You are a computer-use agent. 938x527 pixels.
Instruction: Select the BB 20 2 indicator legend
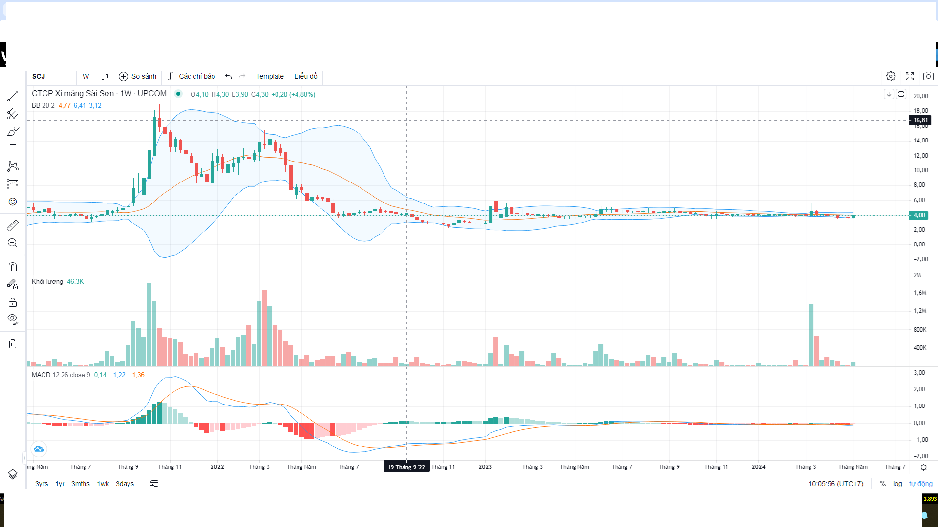click(x=43, y=105)
